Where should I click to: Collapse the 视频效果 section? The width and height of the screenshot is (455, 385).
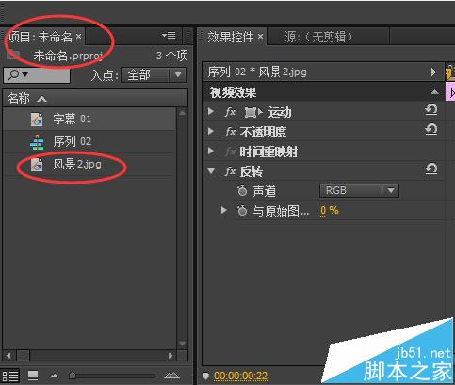coord(434,91)
